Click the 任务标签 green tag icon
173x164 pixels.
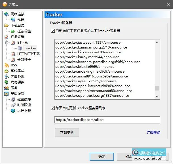13,31
